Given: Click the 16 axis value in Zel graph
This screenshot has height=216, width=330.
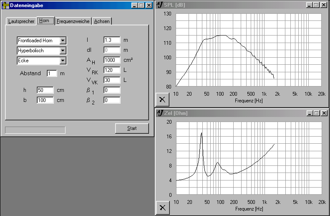Looking at the screenshot, I should click(169, 137).
